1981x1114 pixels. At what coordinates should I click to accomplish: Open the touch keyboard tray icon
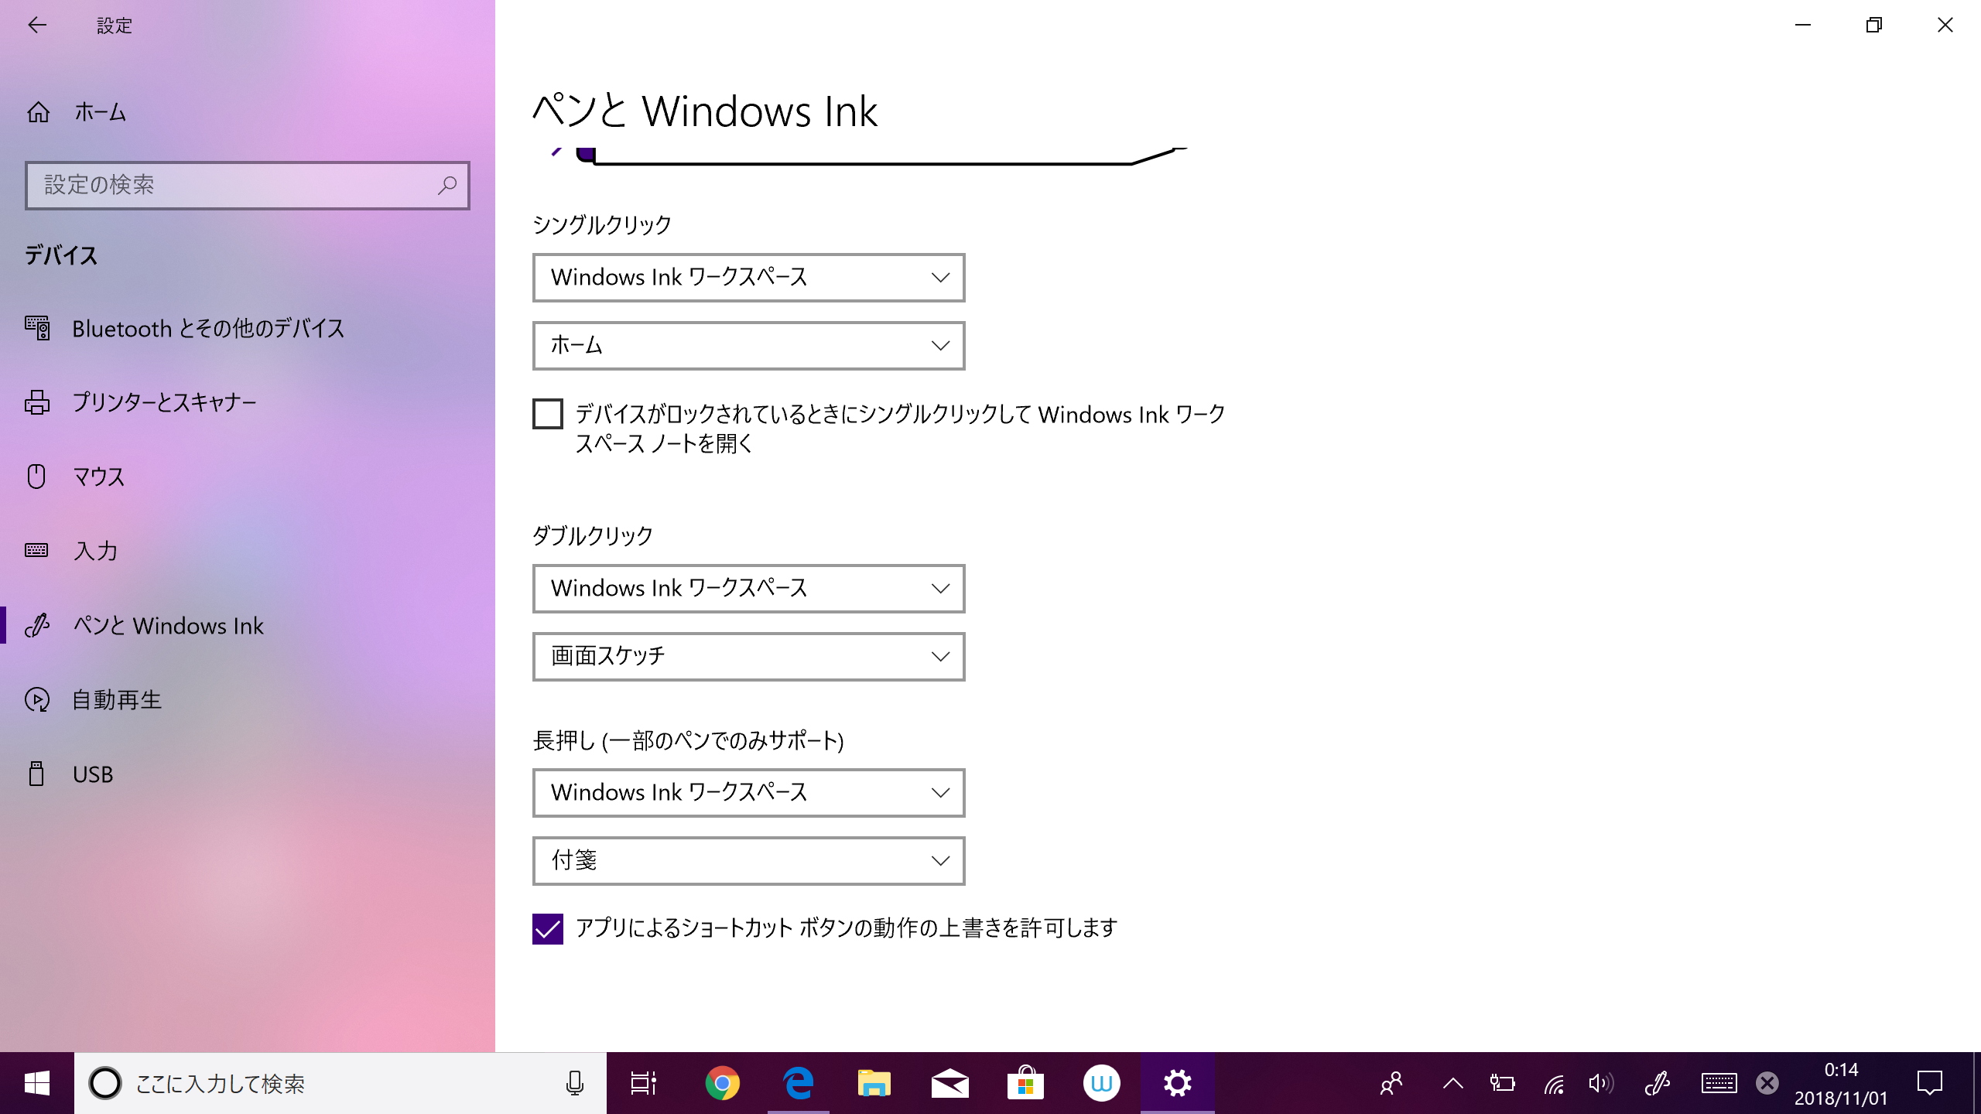[1719, 1083]
